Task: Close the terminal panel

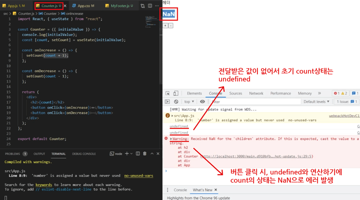Action: [x=158, y=154]
